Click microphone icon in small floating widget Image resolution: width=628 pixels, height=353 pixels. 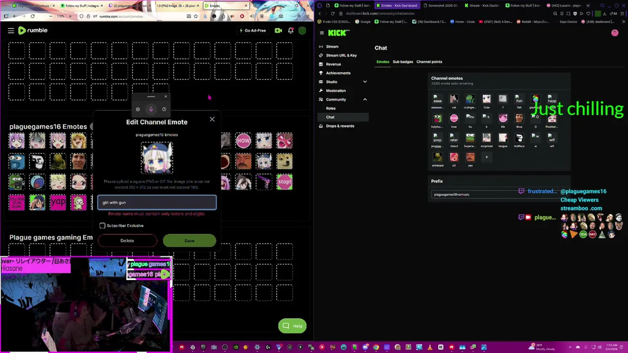coord(151,109)
